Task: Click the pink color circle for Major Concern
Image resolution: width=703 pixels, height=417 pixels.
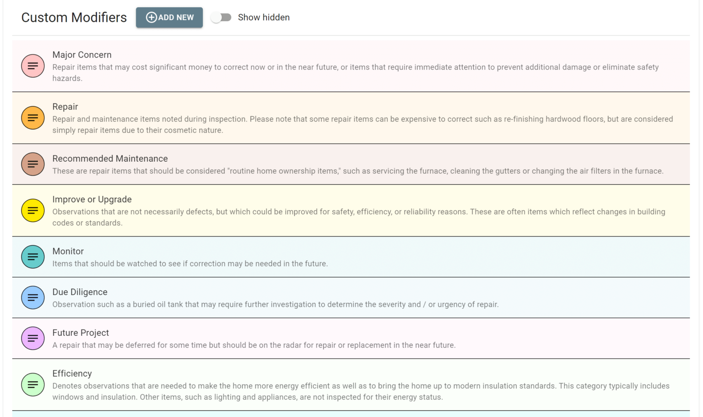Action: point(32,66)
